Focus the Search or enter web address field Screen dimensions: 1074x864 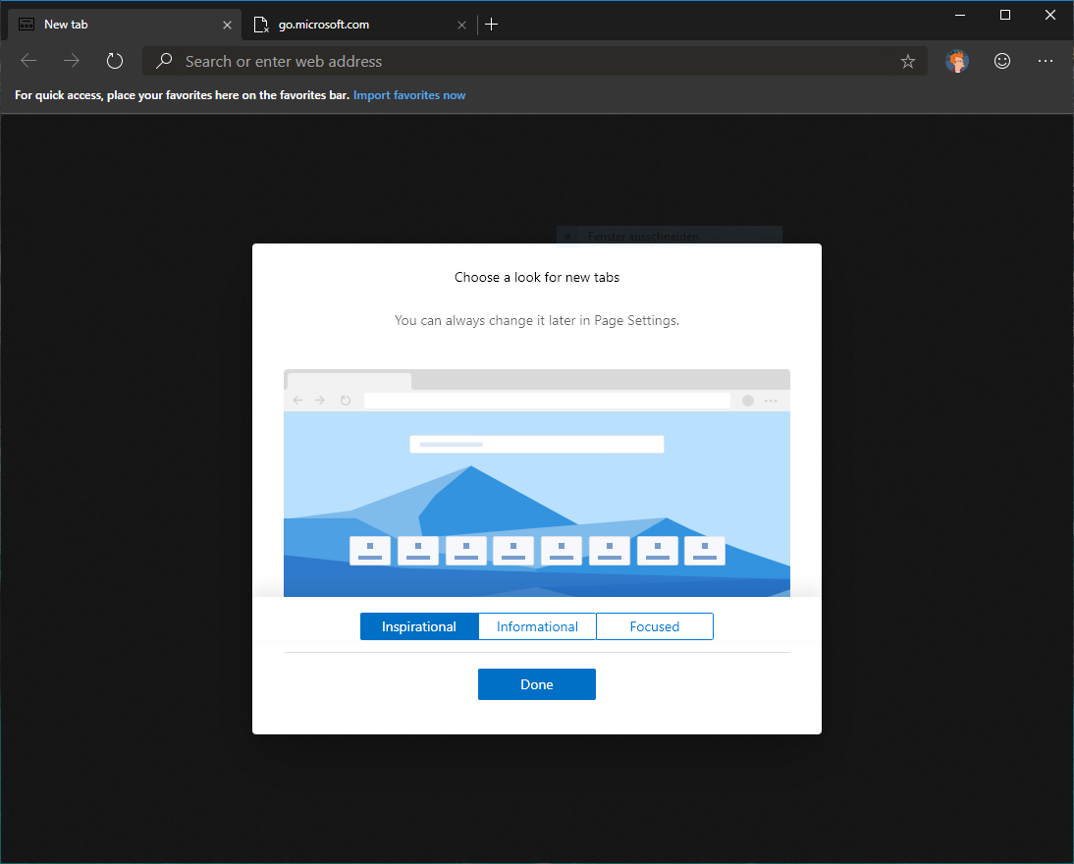(530, 61)
